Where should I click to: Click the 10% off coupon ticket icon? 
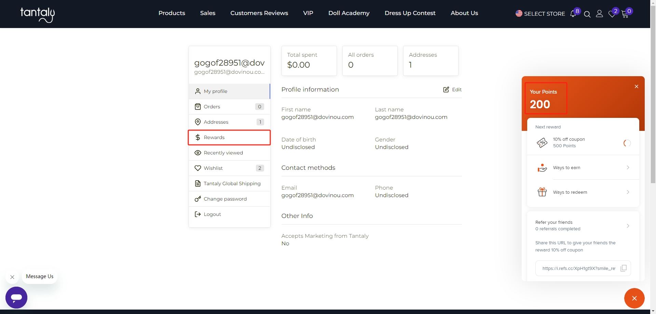point(542,142)
